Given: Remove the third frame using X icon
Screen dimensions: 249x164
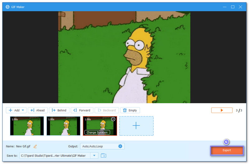Looking at the screenshot, I should click(x=113, y=119).
